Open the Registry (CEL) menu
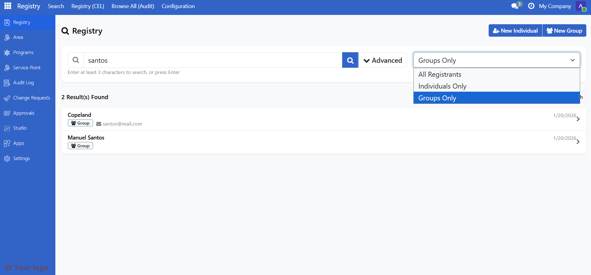The height and width of the screenshot is (275, 591). 88,6
